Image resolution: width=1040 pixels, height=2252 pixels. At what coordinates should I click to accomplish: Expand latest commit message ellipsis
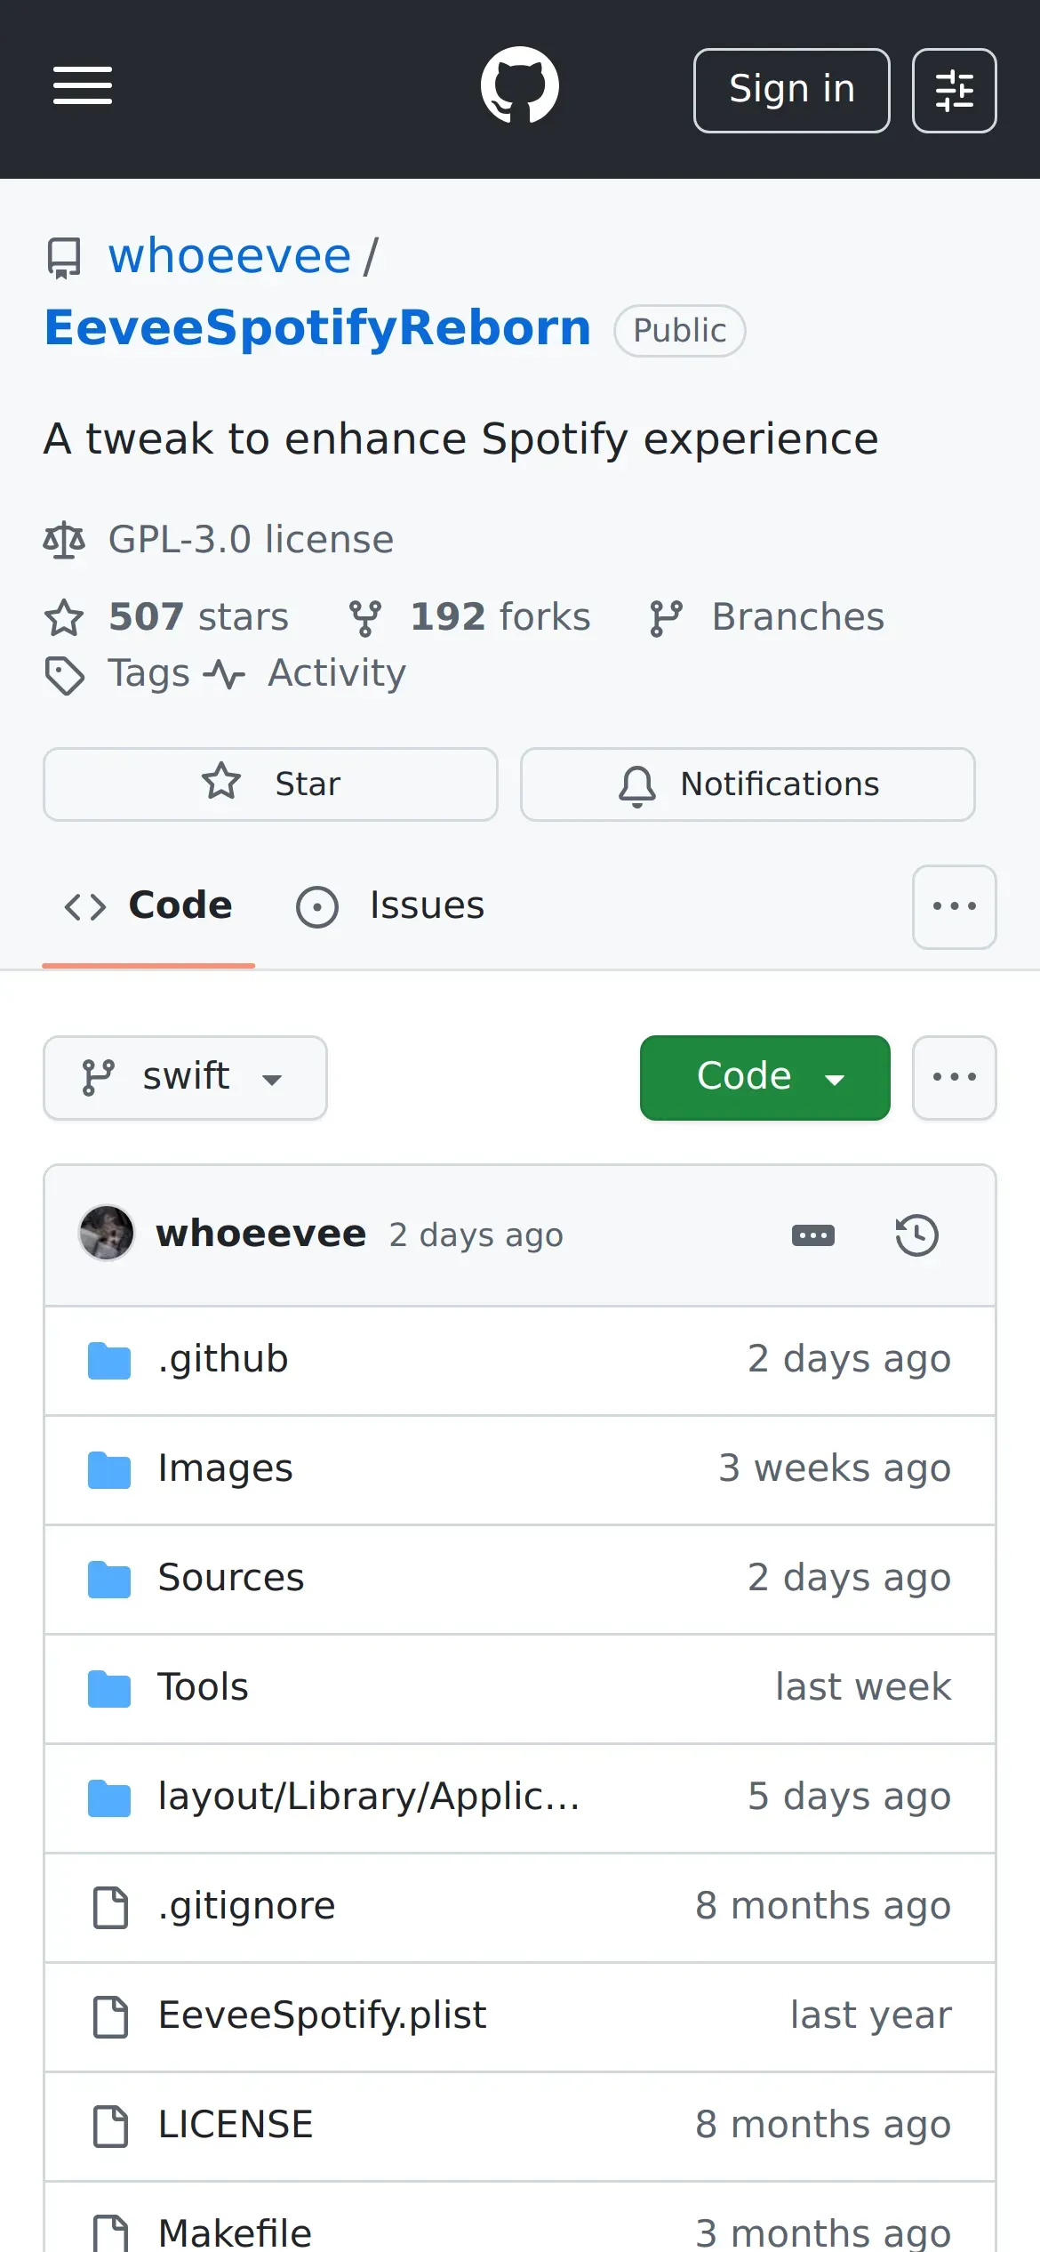coord(812,1235)
